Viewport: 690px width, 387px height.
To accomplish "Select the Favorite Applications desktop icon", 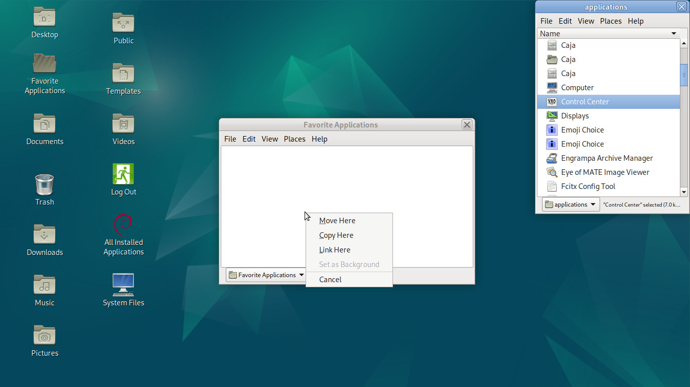I will pos(44,63).
